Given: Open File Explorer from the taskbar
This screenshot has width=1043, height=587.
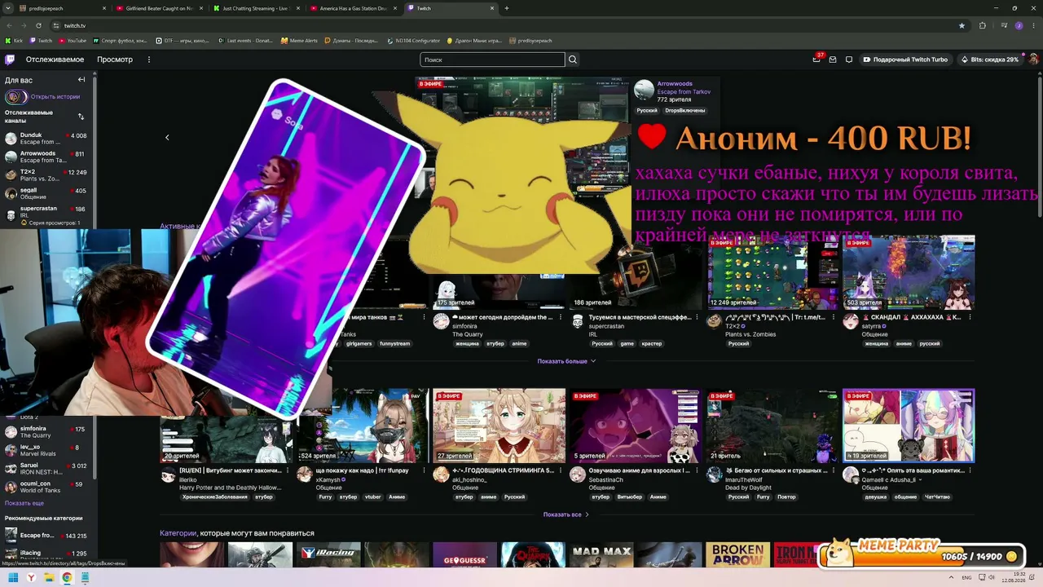Looking at the screenshot, I should coord(50,578).
